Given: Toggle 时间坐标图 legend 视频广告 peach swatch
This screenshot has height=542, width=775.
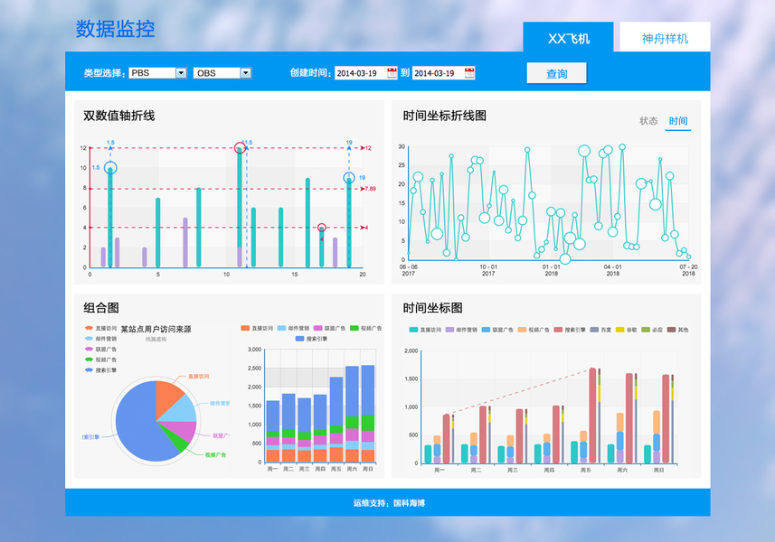Looking at the screenshot, I should click(522, 330).
